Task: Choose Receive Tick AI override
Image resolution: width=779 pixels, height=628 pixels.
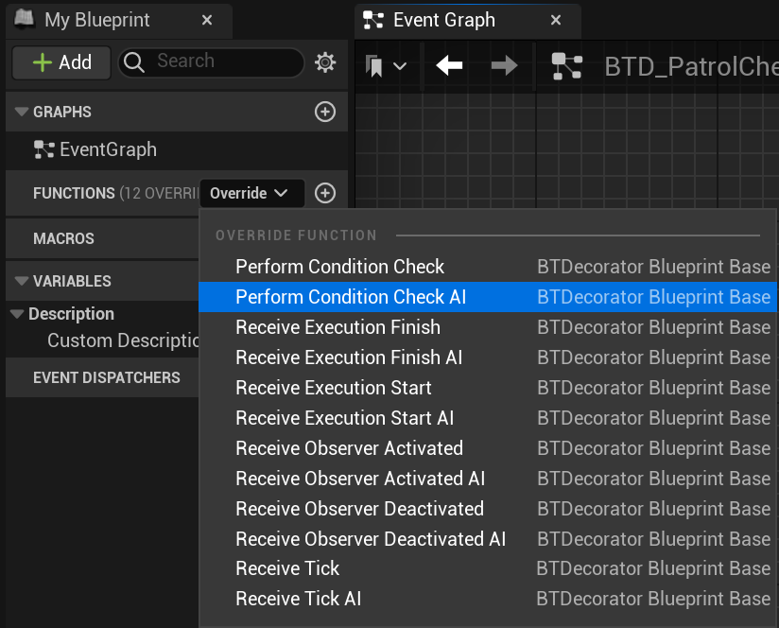Action: 488,599
